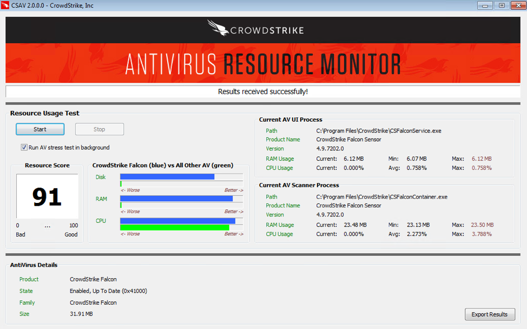Click the State value 'Enabled, Up To Date (0x41000)'
Screen dimensions: 527x329
[x=109, y=291]
